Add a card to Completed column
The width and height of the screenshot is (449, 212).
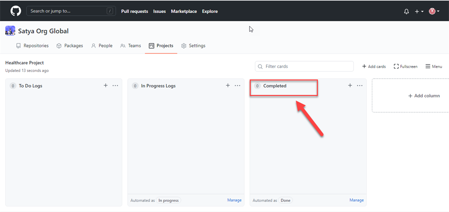click(350, 86)
